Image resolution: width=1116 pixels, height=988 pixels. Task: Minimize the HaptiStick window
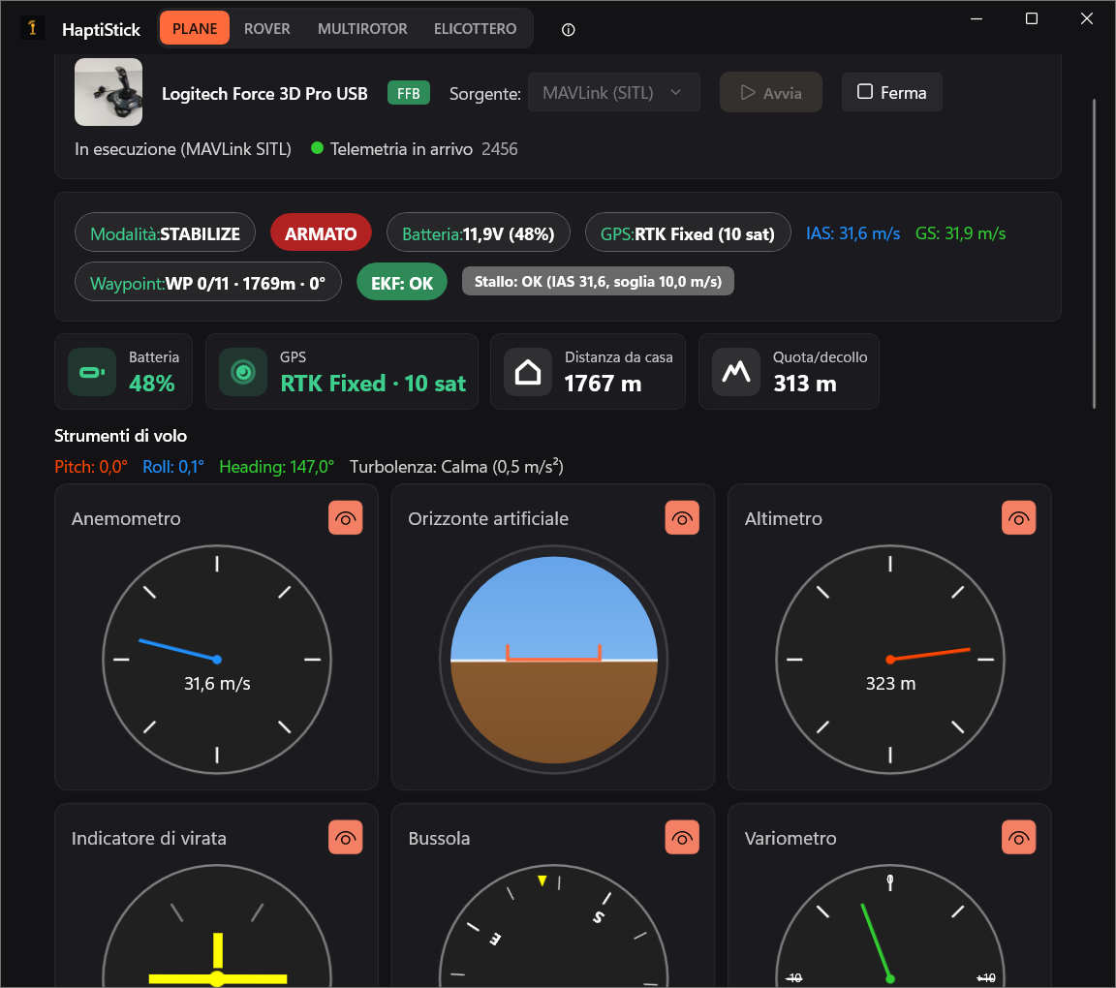(x=976, y=19)
